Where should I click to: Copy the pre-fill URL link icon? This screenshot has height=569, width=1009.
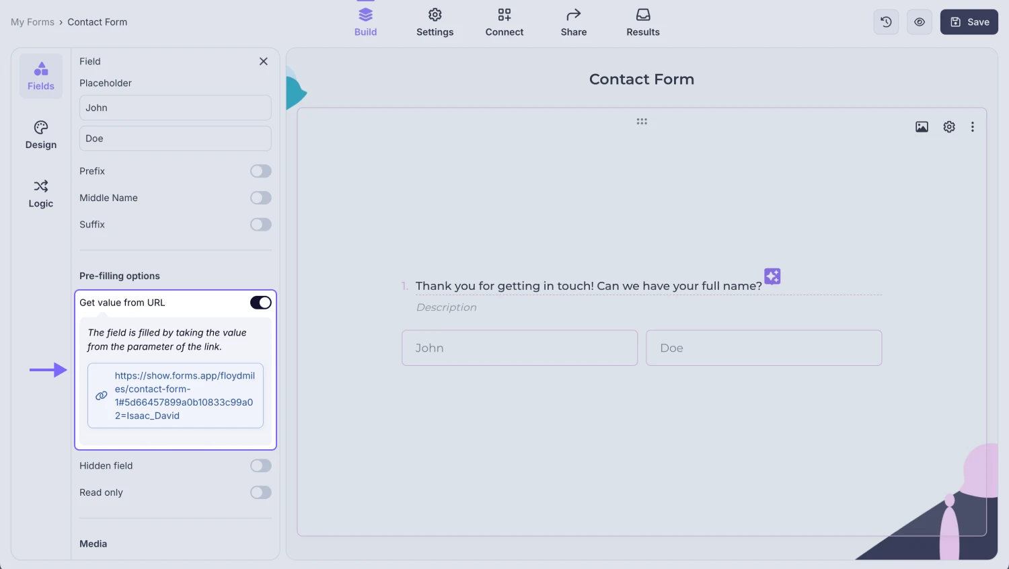tap(102, 395)
